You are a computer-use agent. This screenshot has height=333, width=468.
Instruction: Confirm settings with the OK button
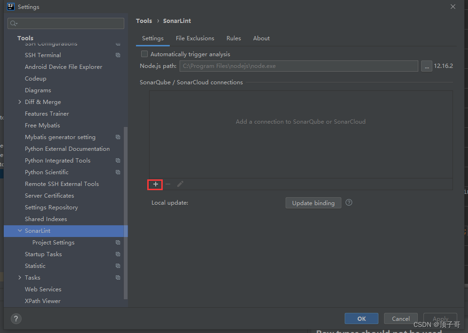point(362,318)
